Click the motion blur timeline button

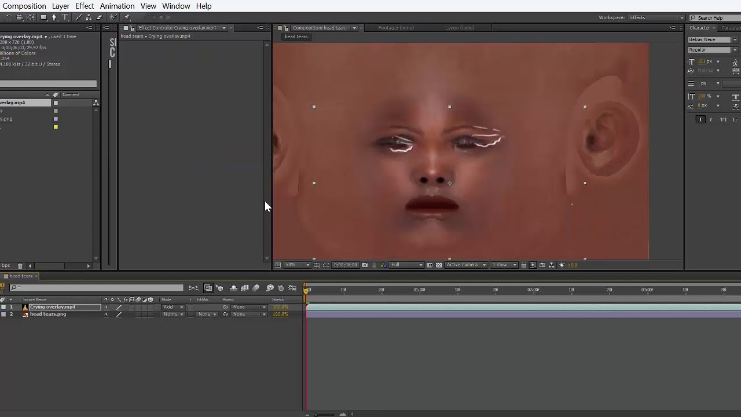tap(255, 288)
